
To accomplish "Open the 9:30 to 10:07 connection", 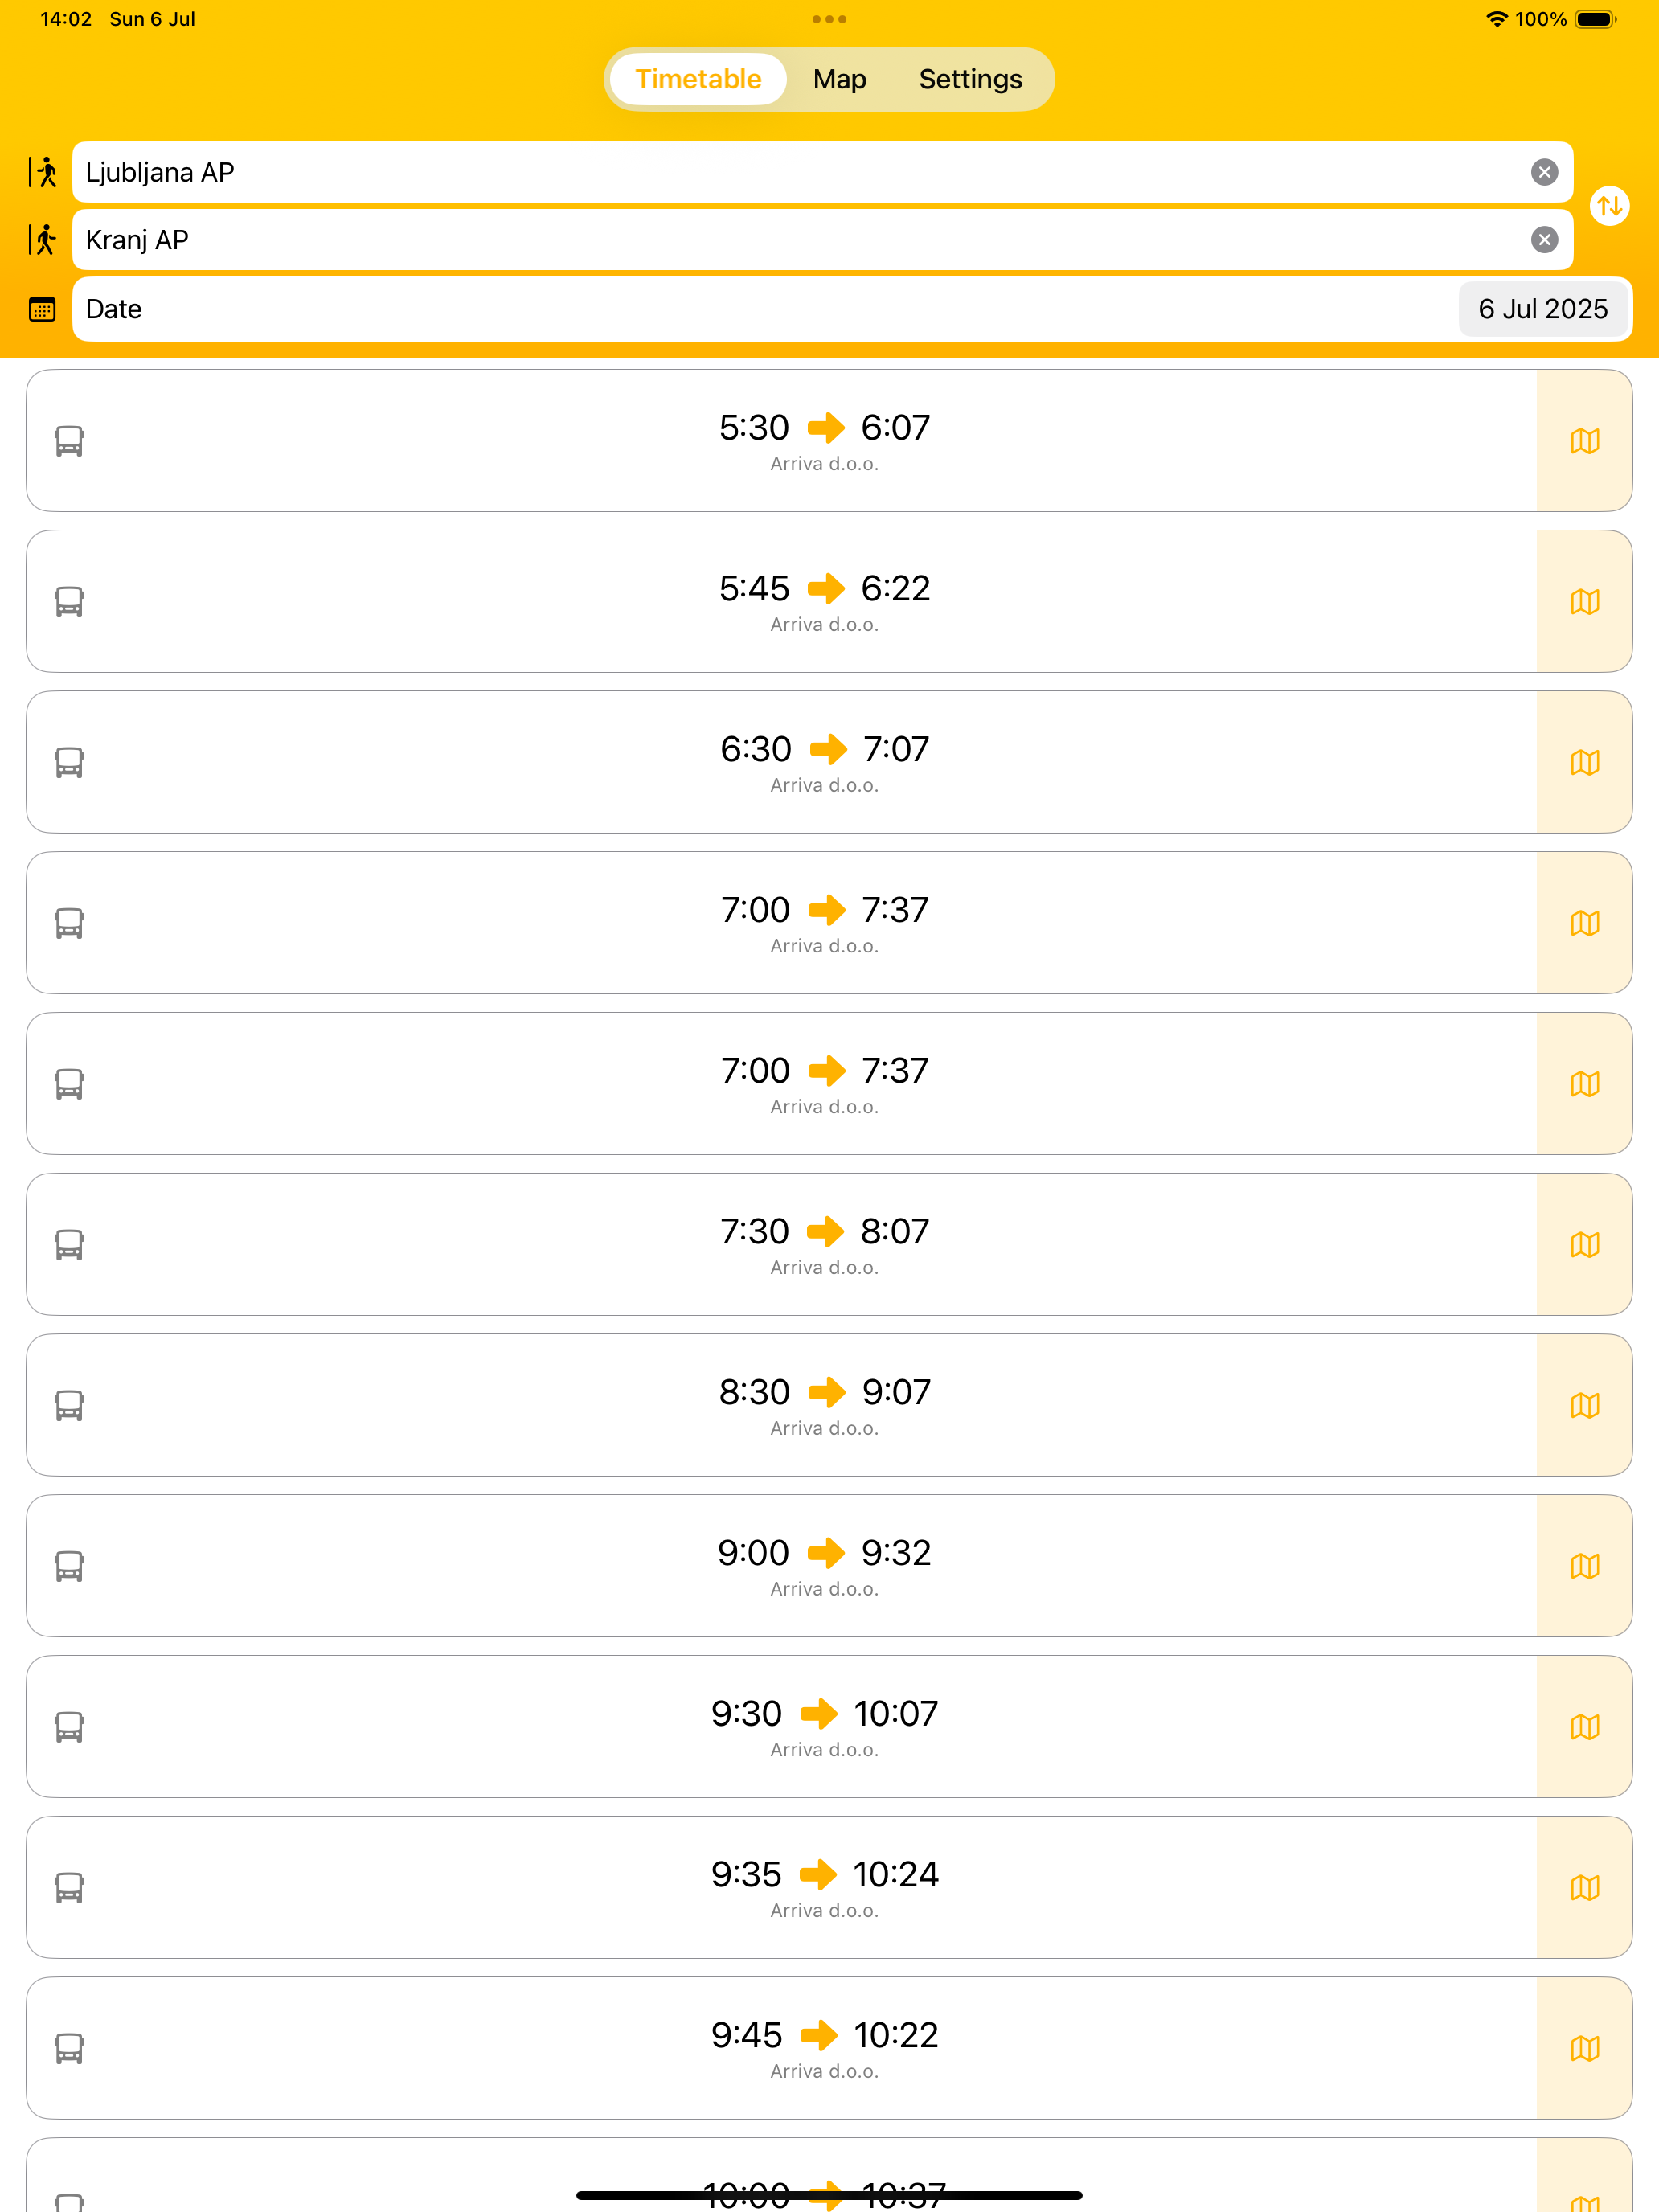I will (781, 1726).
